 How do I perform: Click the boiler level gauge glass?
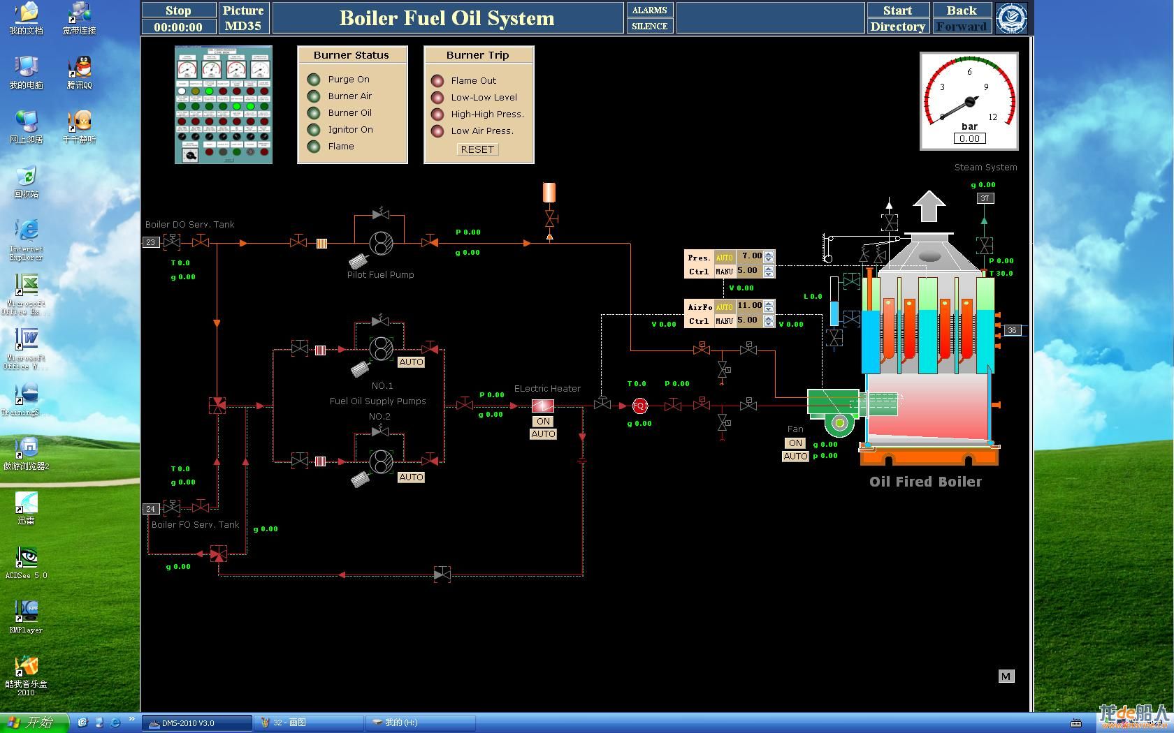(x=834, y=302)
